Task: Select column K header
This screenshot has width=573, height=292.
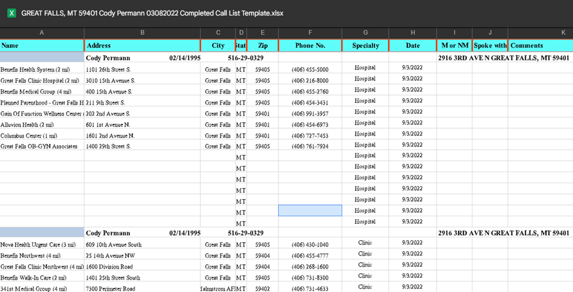Action: tap(541, 32)
